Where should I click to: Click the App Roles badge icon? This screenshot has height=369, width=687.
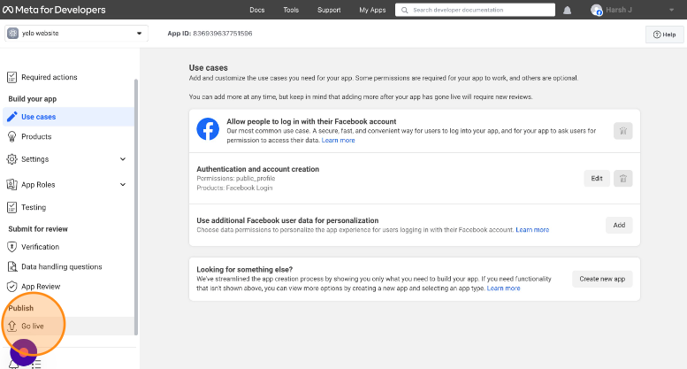point(11,184)
